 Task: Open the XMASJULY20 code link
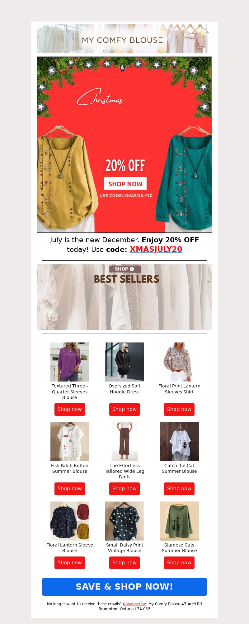(156, 249)
